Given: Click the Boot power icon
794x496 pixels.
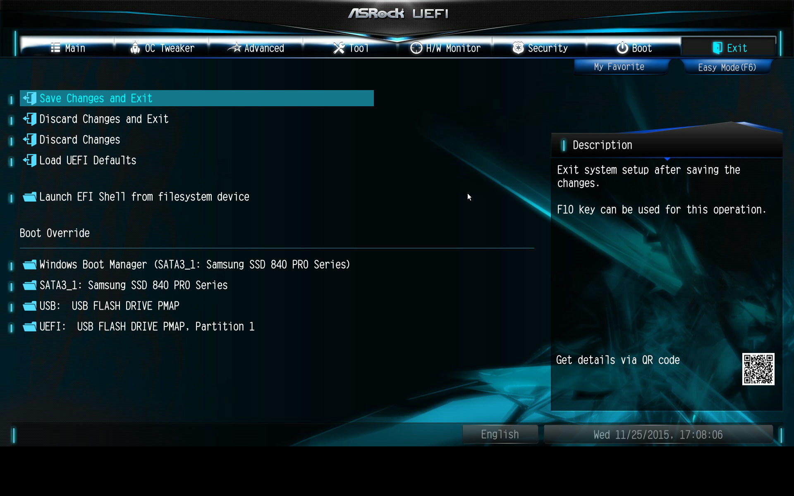Looking at the screenshot, I should pos(622,48).
